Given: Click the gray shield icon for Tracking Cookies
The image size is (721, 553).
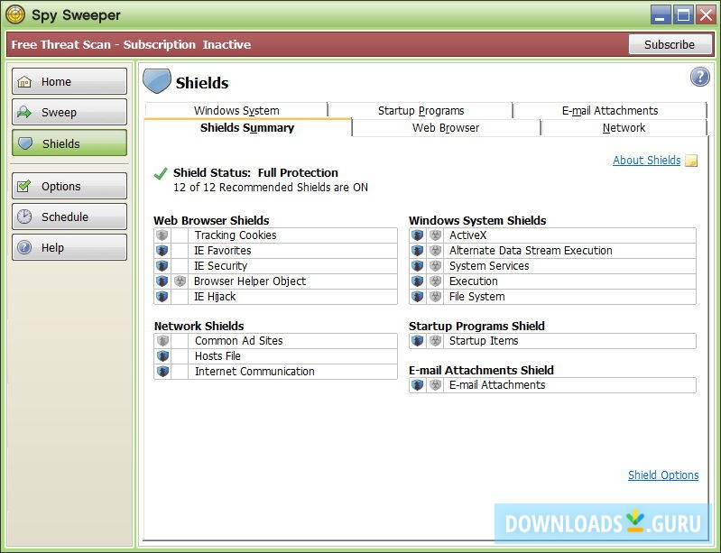Looking at the screenshot, I should coord(162,235).
